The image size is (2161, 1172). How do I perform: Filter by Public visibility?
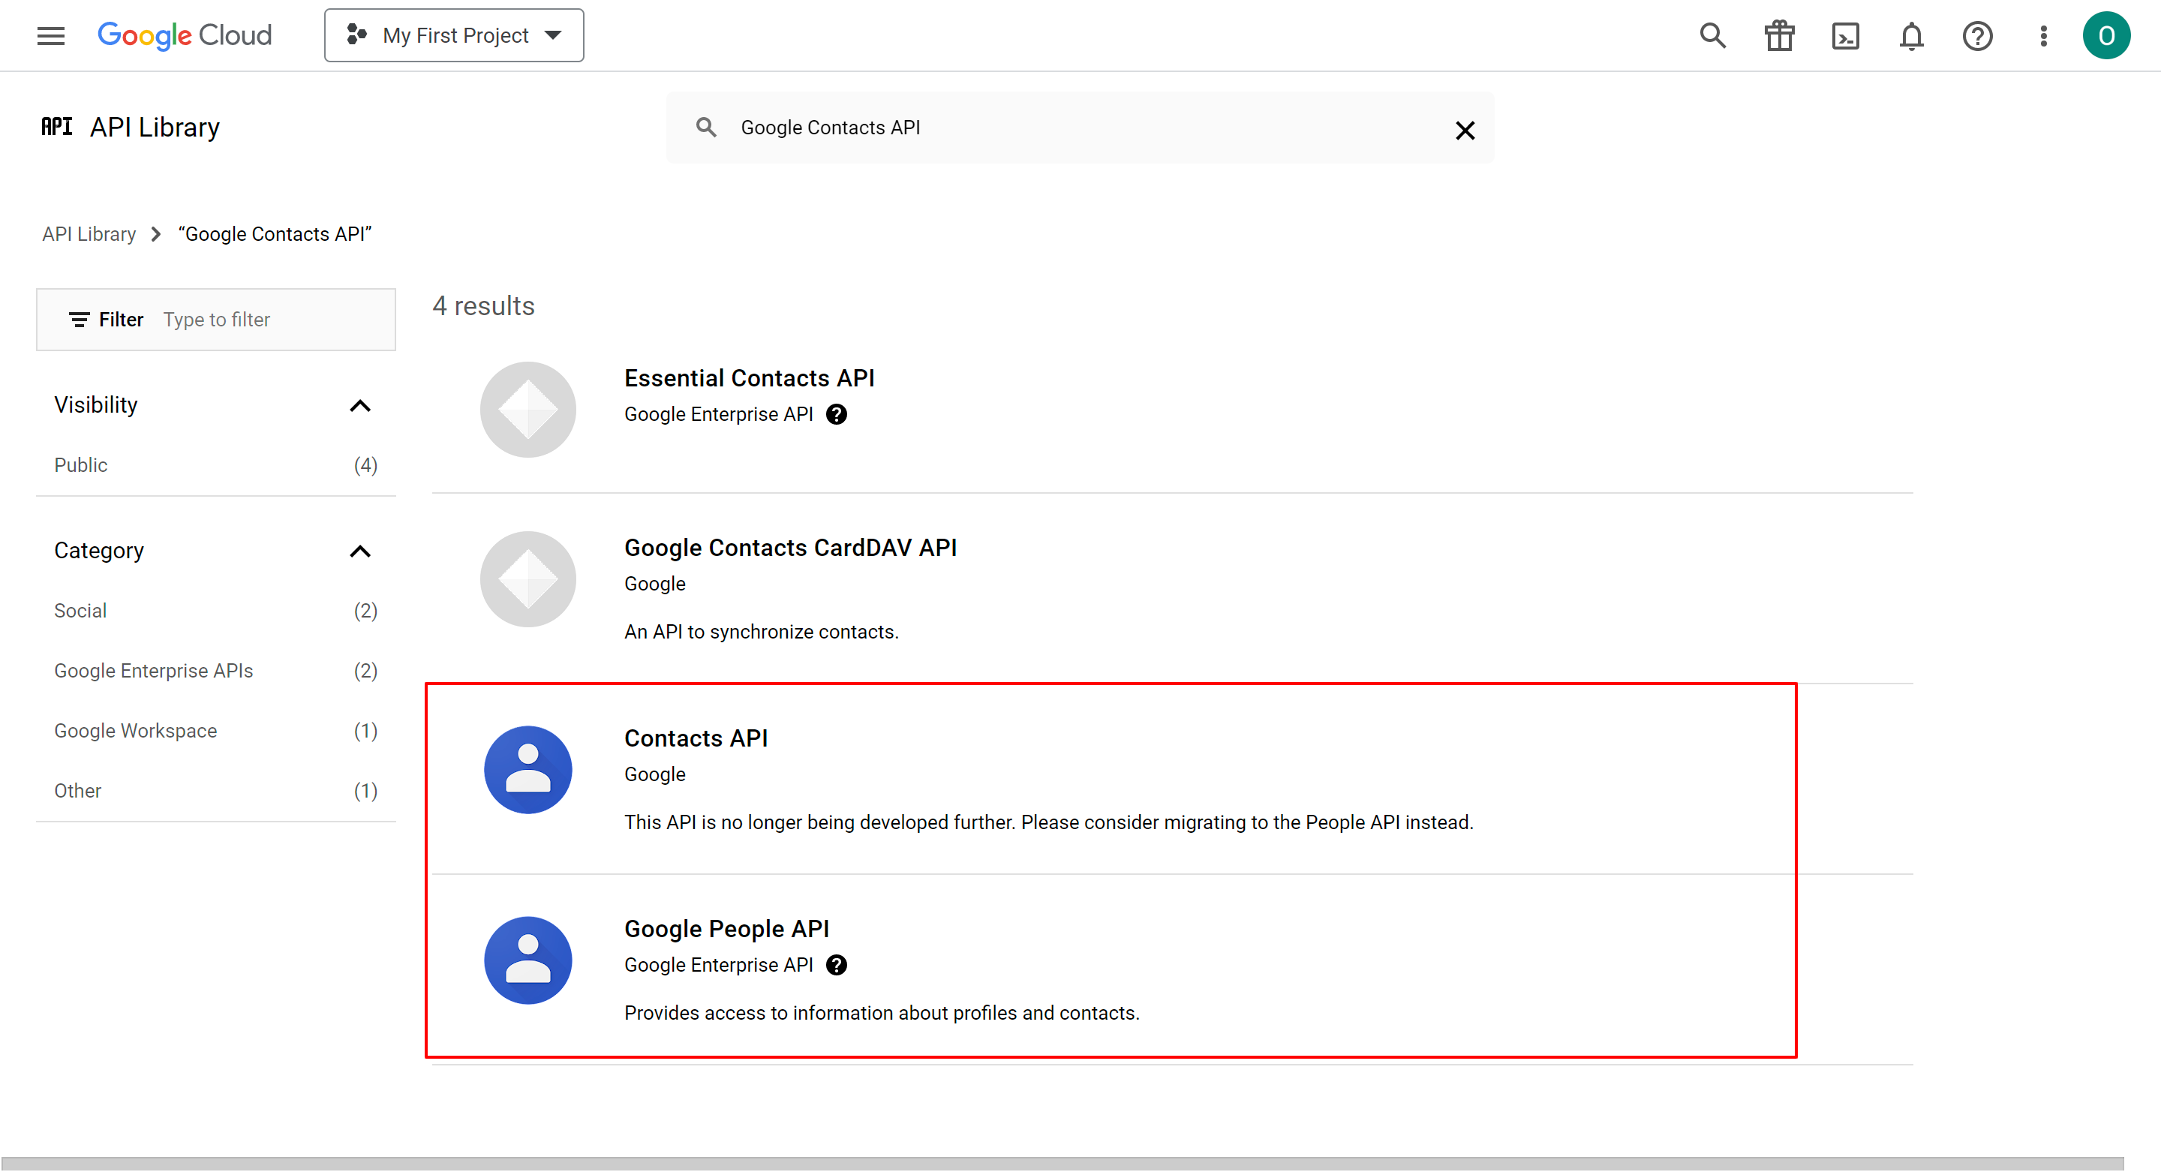[x=215, y=464]
